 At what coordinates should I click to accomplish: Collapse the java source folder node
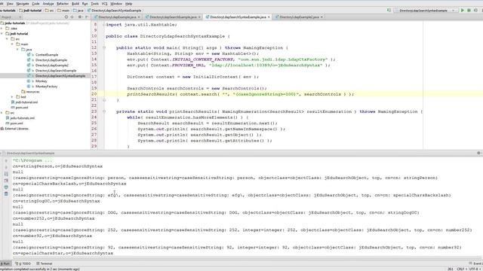[17, 50]
